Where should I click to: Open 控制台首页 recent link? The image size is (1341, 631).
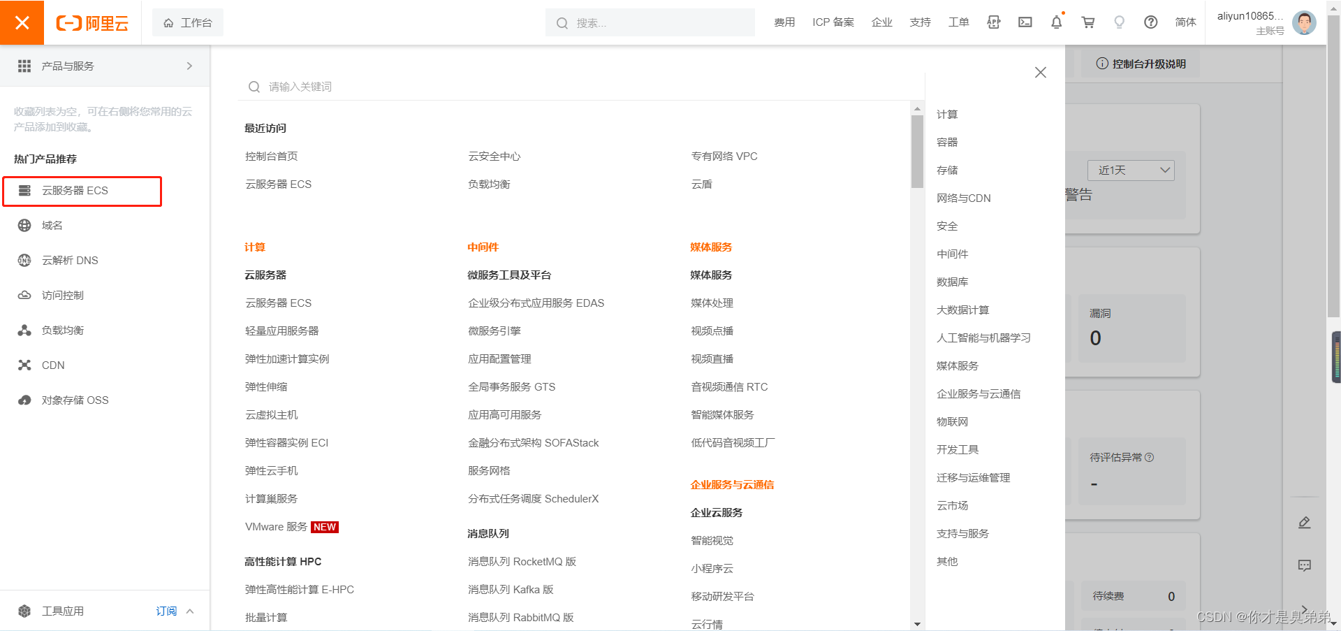click(271, 156)
